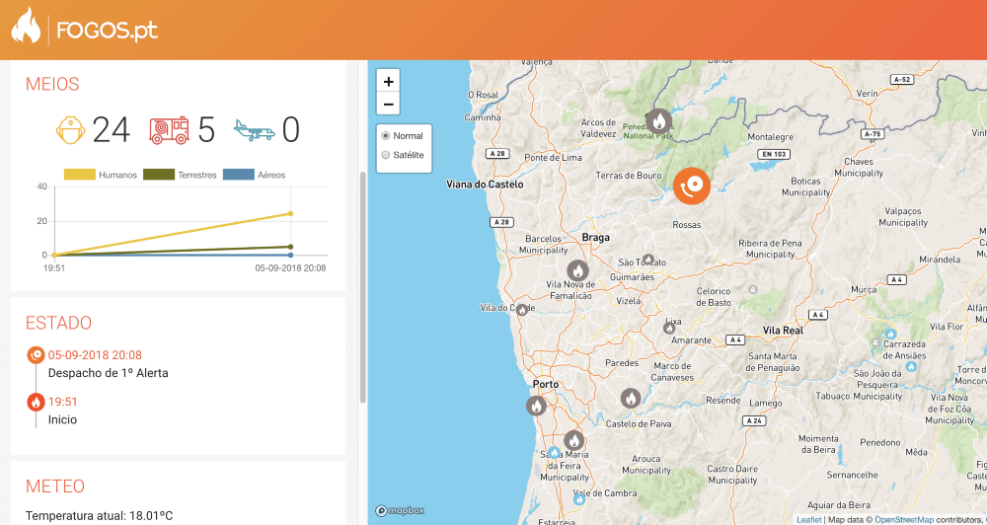987x525 pixels.
Task: Select the large orange active fire marker
Action: pos(691,185)
